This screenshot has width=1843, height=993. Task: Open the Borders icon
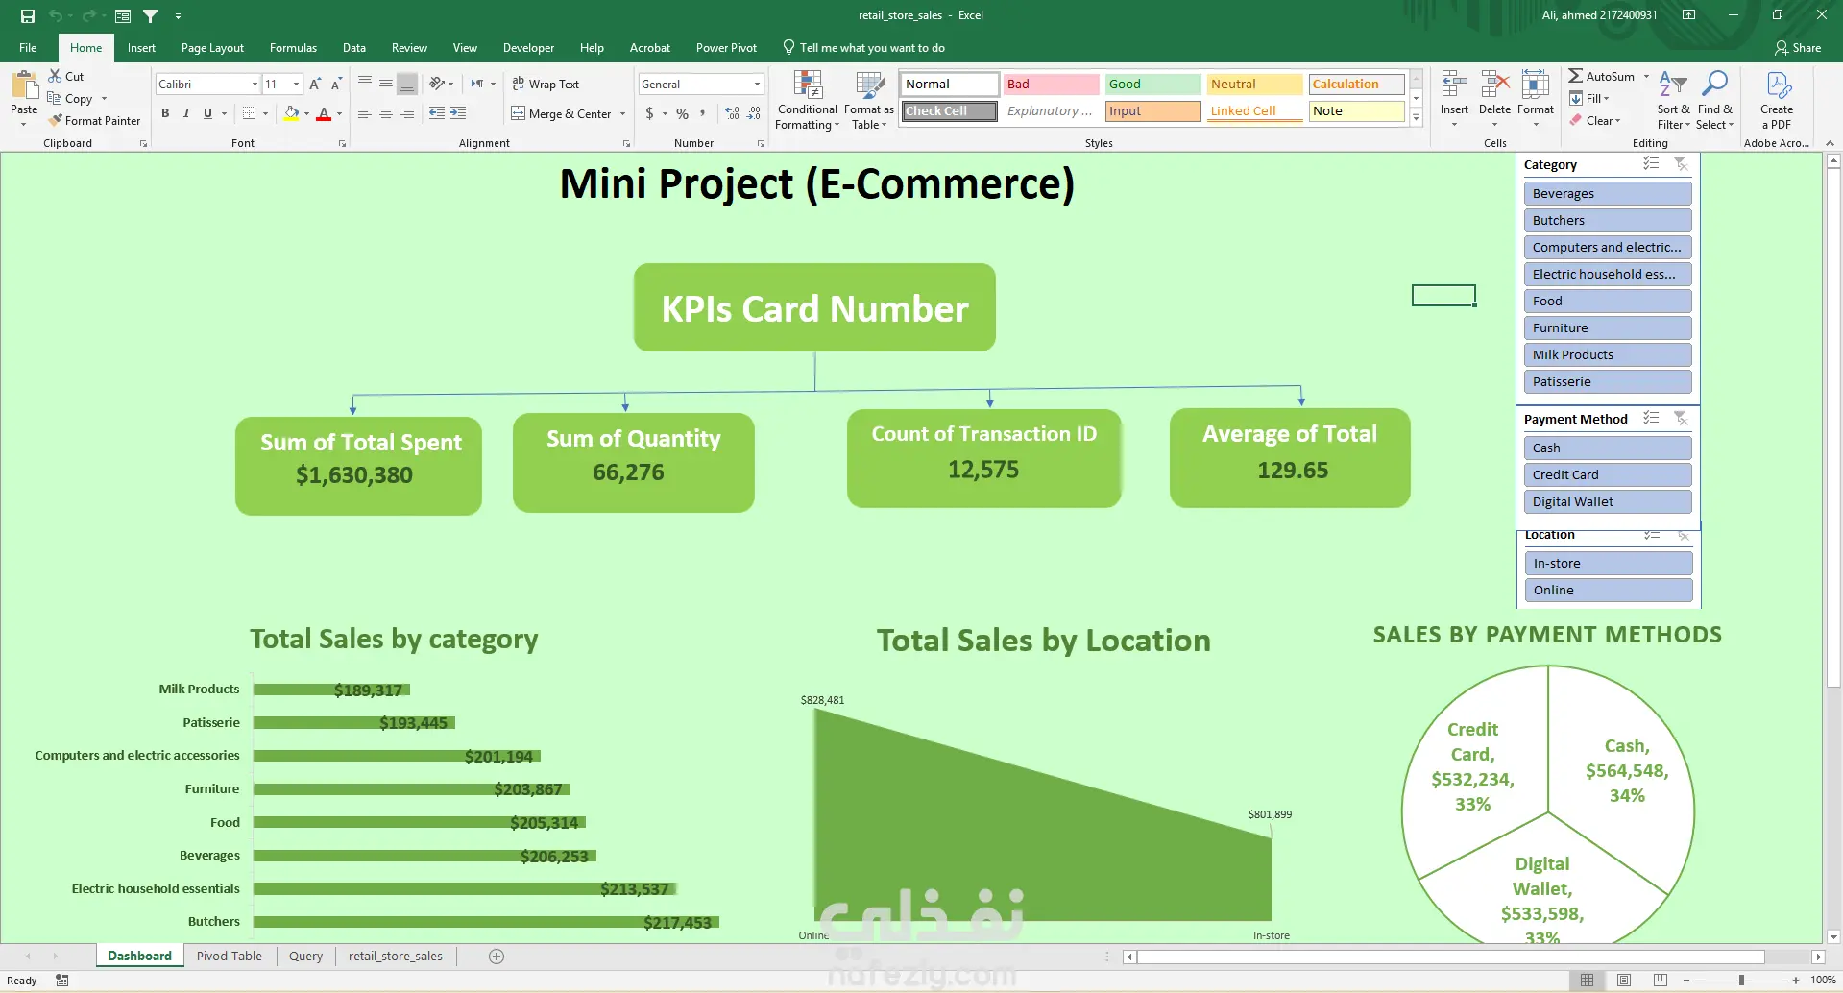(249, 113)
